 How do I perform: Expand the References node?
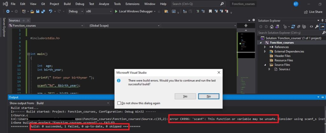click(265, 47)
